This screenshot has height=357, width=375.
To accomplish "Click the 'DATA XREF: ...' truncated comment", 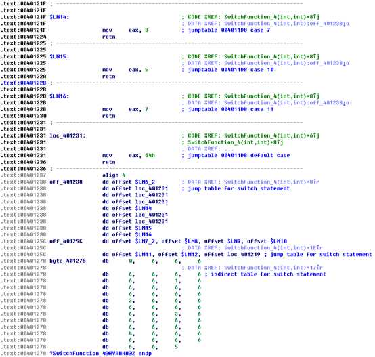I will point(207,149).
